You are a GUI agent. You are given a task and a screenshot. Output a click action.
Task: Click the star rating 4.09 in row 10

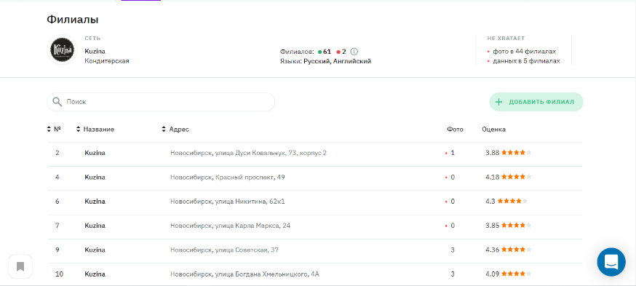[x=508, y=274]
